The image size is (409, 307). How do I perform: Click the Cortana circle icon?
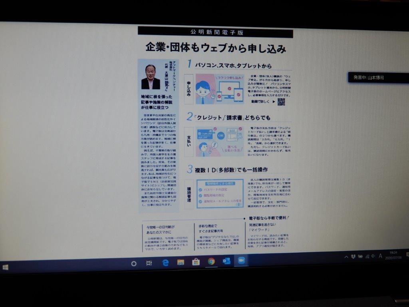coord(134,264)
